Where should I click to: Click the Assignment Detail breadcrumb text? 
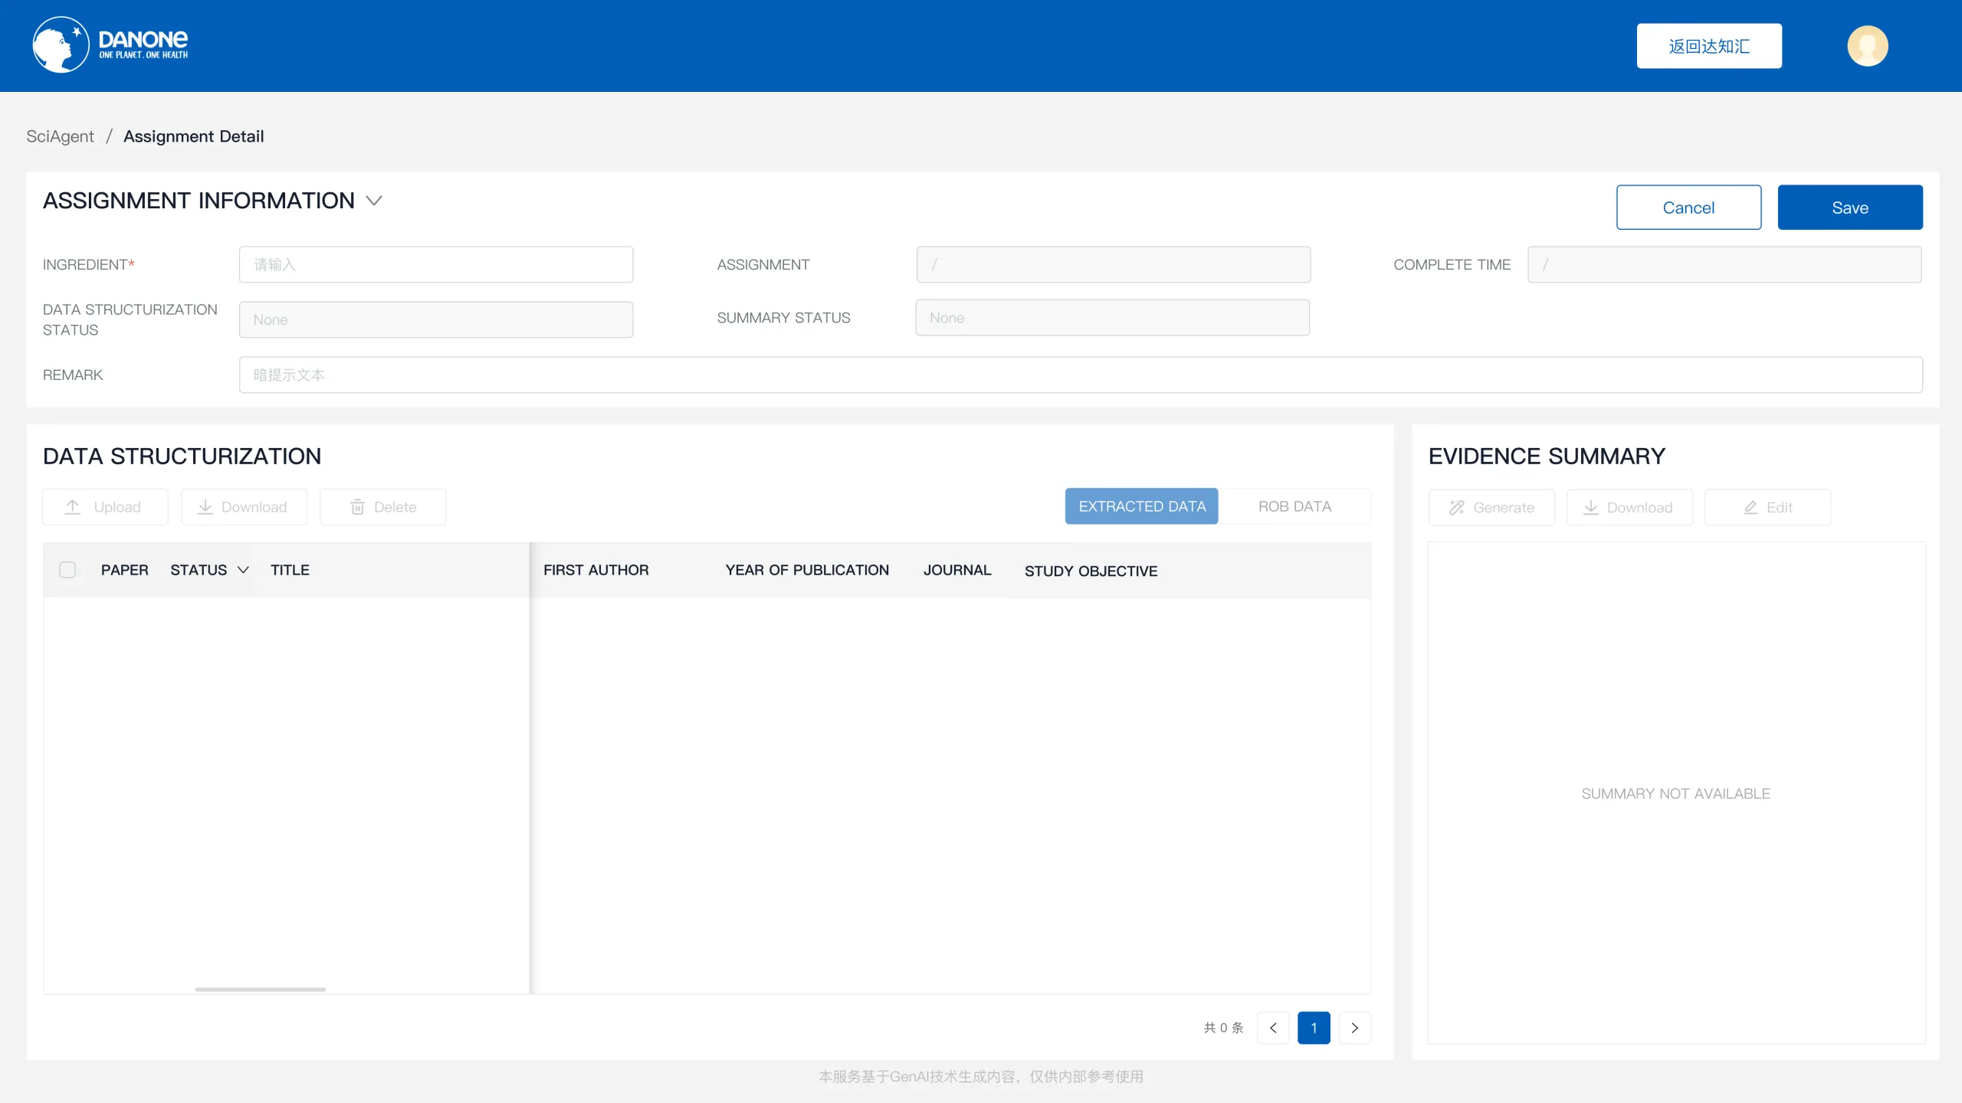(x=194, y=136)
